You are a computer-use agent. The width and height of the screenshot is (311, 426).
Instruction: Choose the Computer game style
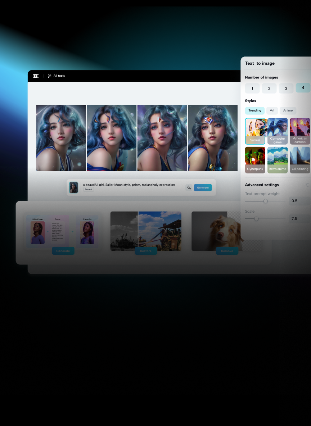[278, 131]
